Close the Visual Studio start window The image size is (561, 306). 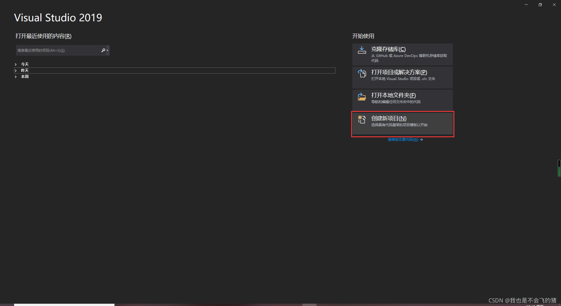[x=554, y=5]
